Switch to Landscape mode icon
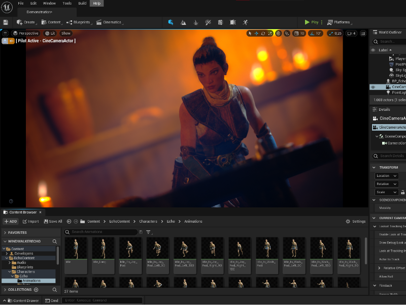 point(183,22)
